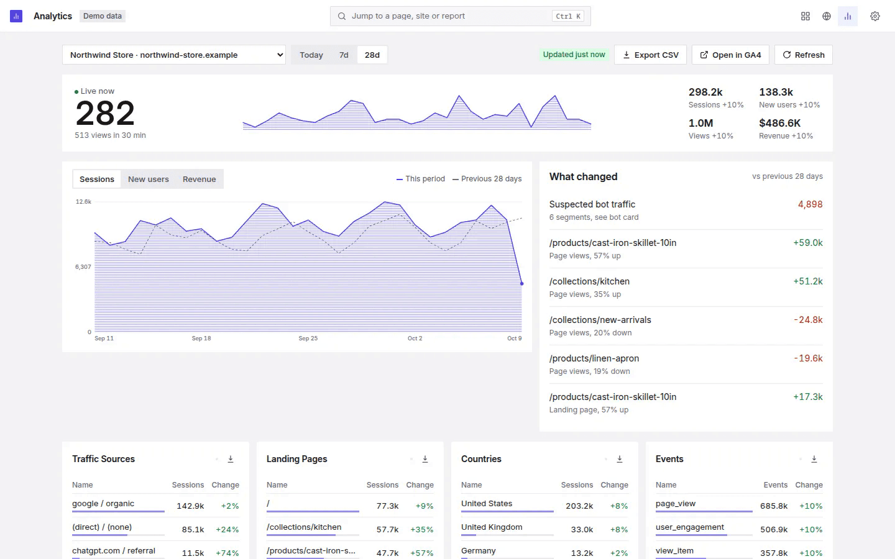
Task: Download the Events table
Action: (x=814, y=459)
